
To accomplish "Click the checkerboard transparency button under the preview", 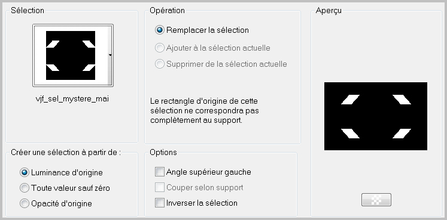I will (x=376, y=200).
